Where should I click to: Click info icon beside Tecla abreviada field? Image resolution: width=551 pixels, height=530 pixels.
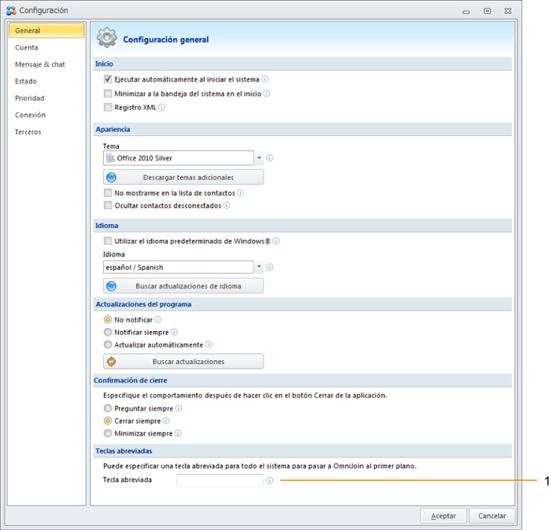269,480
